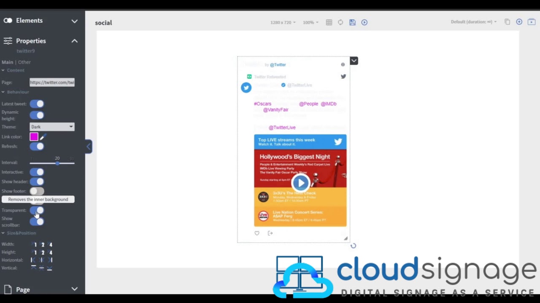Toggle the Interactive switch
Image resolution: width=540 pixels, height=303 pixels.
pos(37,172)
